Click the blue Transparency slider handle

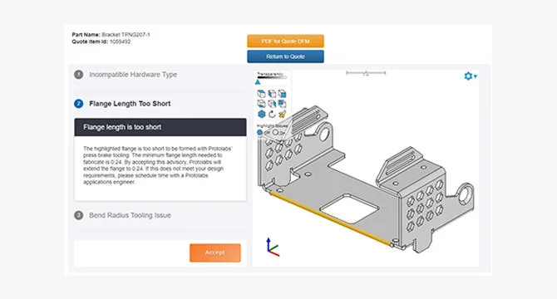[x=258, y=82]
